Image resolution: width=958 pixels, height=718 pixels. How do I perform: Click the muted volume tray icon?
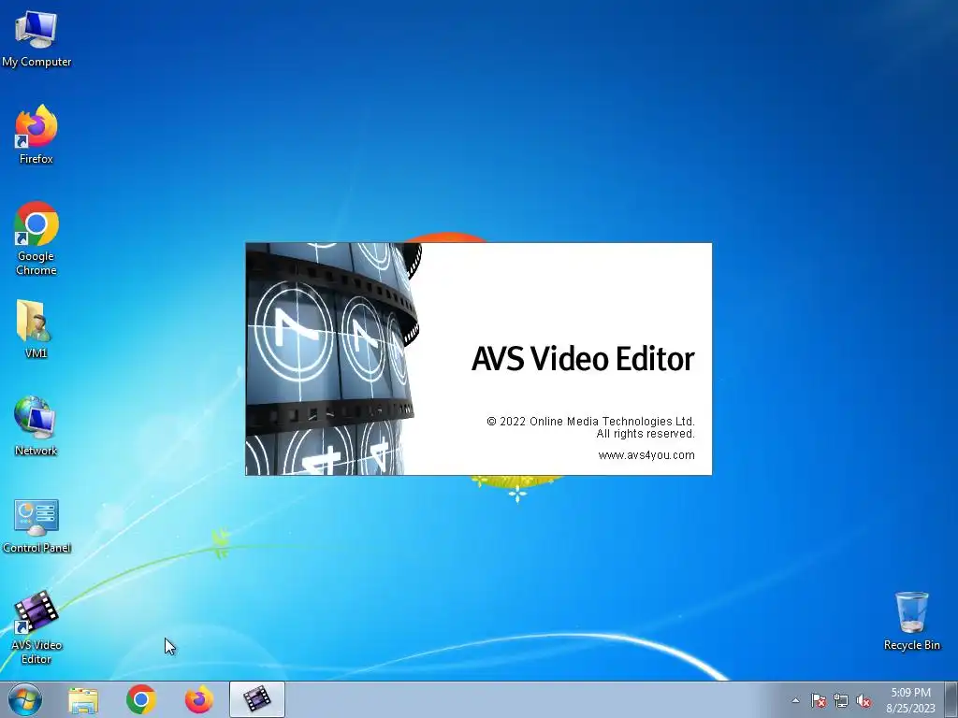point(864,700)
